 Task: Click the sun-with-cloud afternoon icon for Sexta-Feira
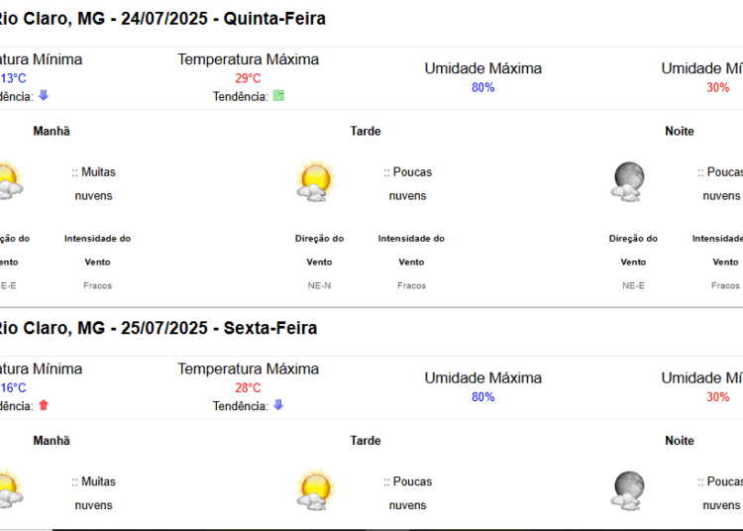click(315, 489)
